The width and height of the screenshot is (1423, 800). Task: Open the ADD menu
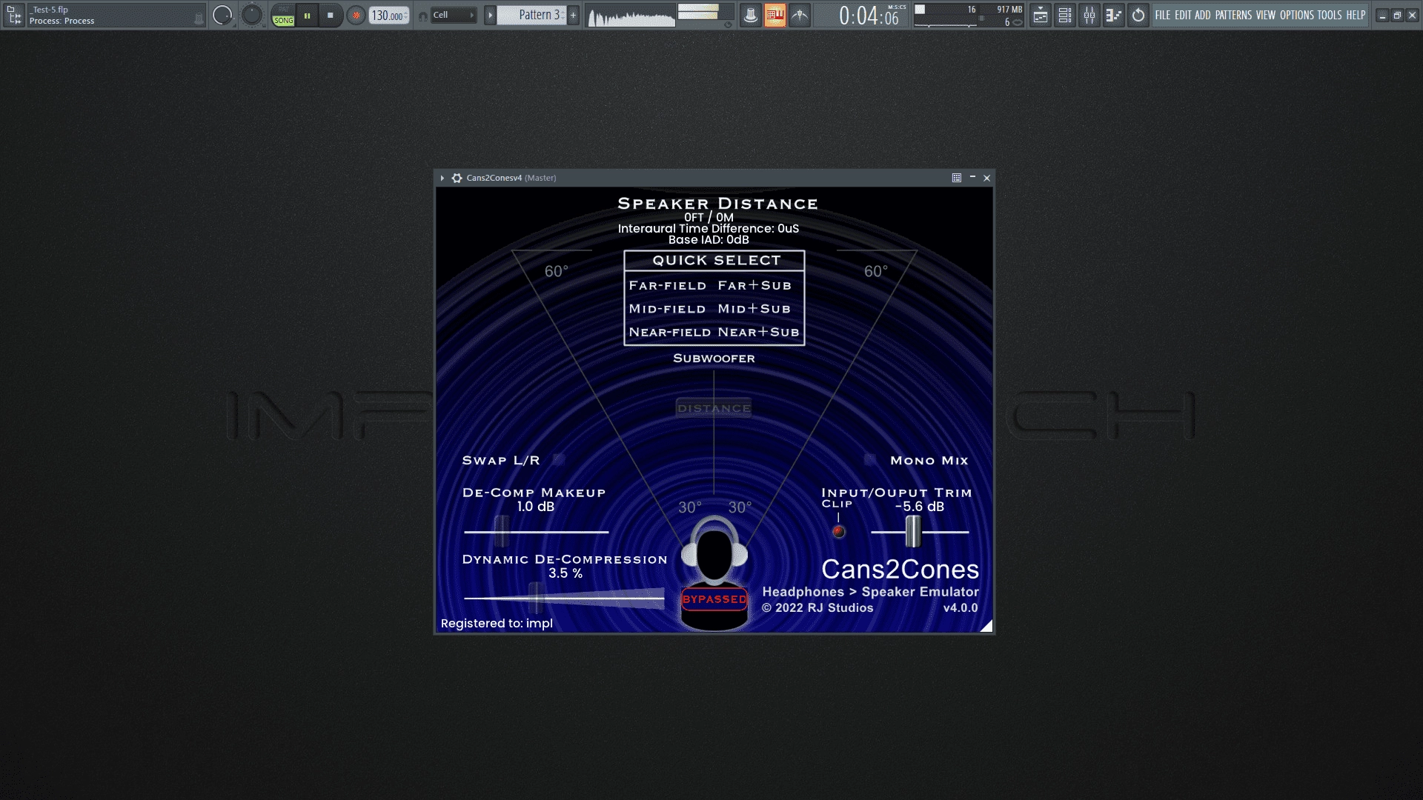[x=1203, y=15]
